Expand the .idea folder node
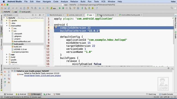This screenshot has height=99, width=177. tap(7, 23)
